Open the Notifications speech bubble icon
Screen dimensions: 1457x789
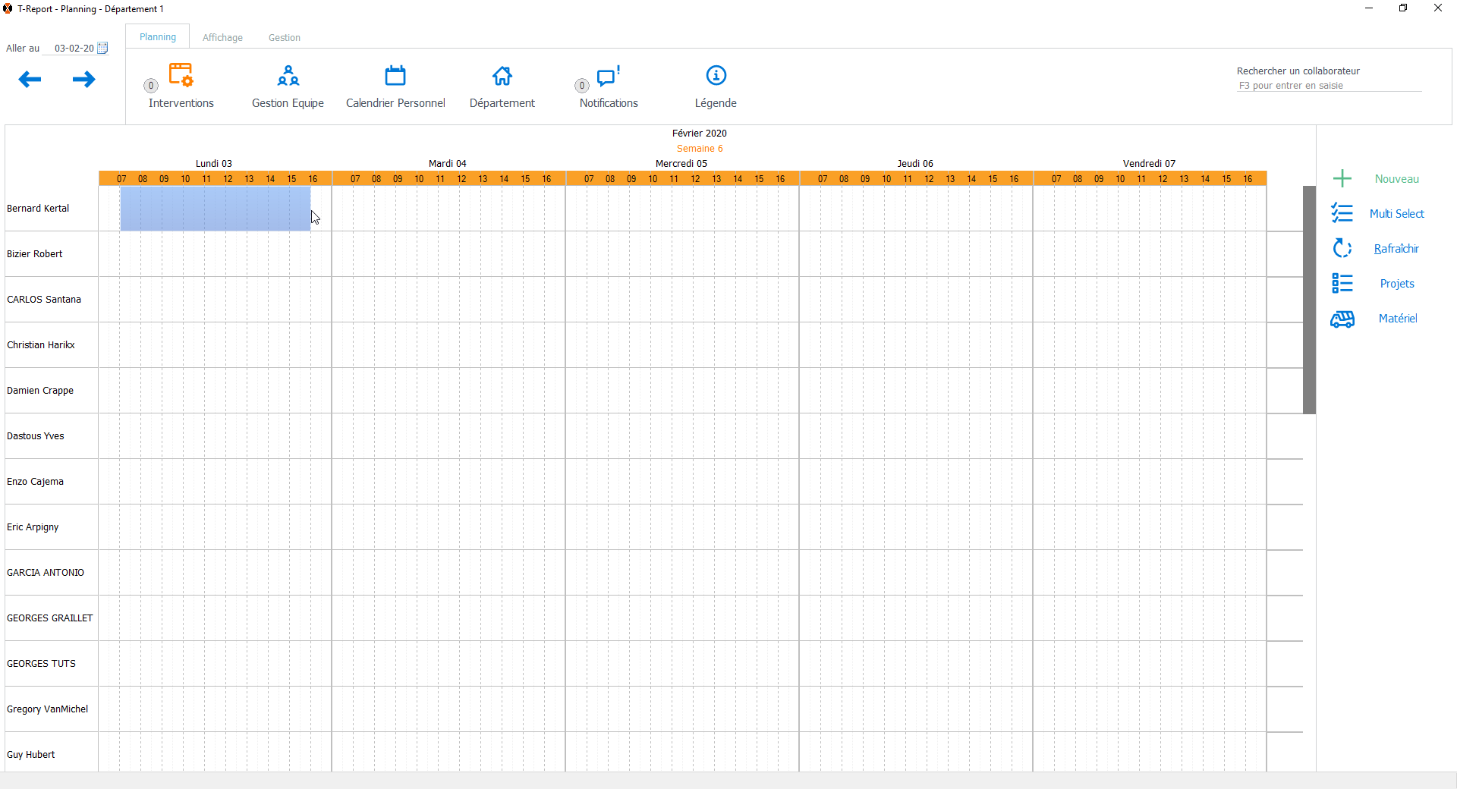tap(608, 76)
